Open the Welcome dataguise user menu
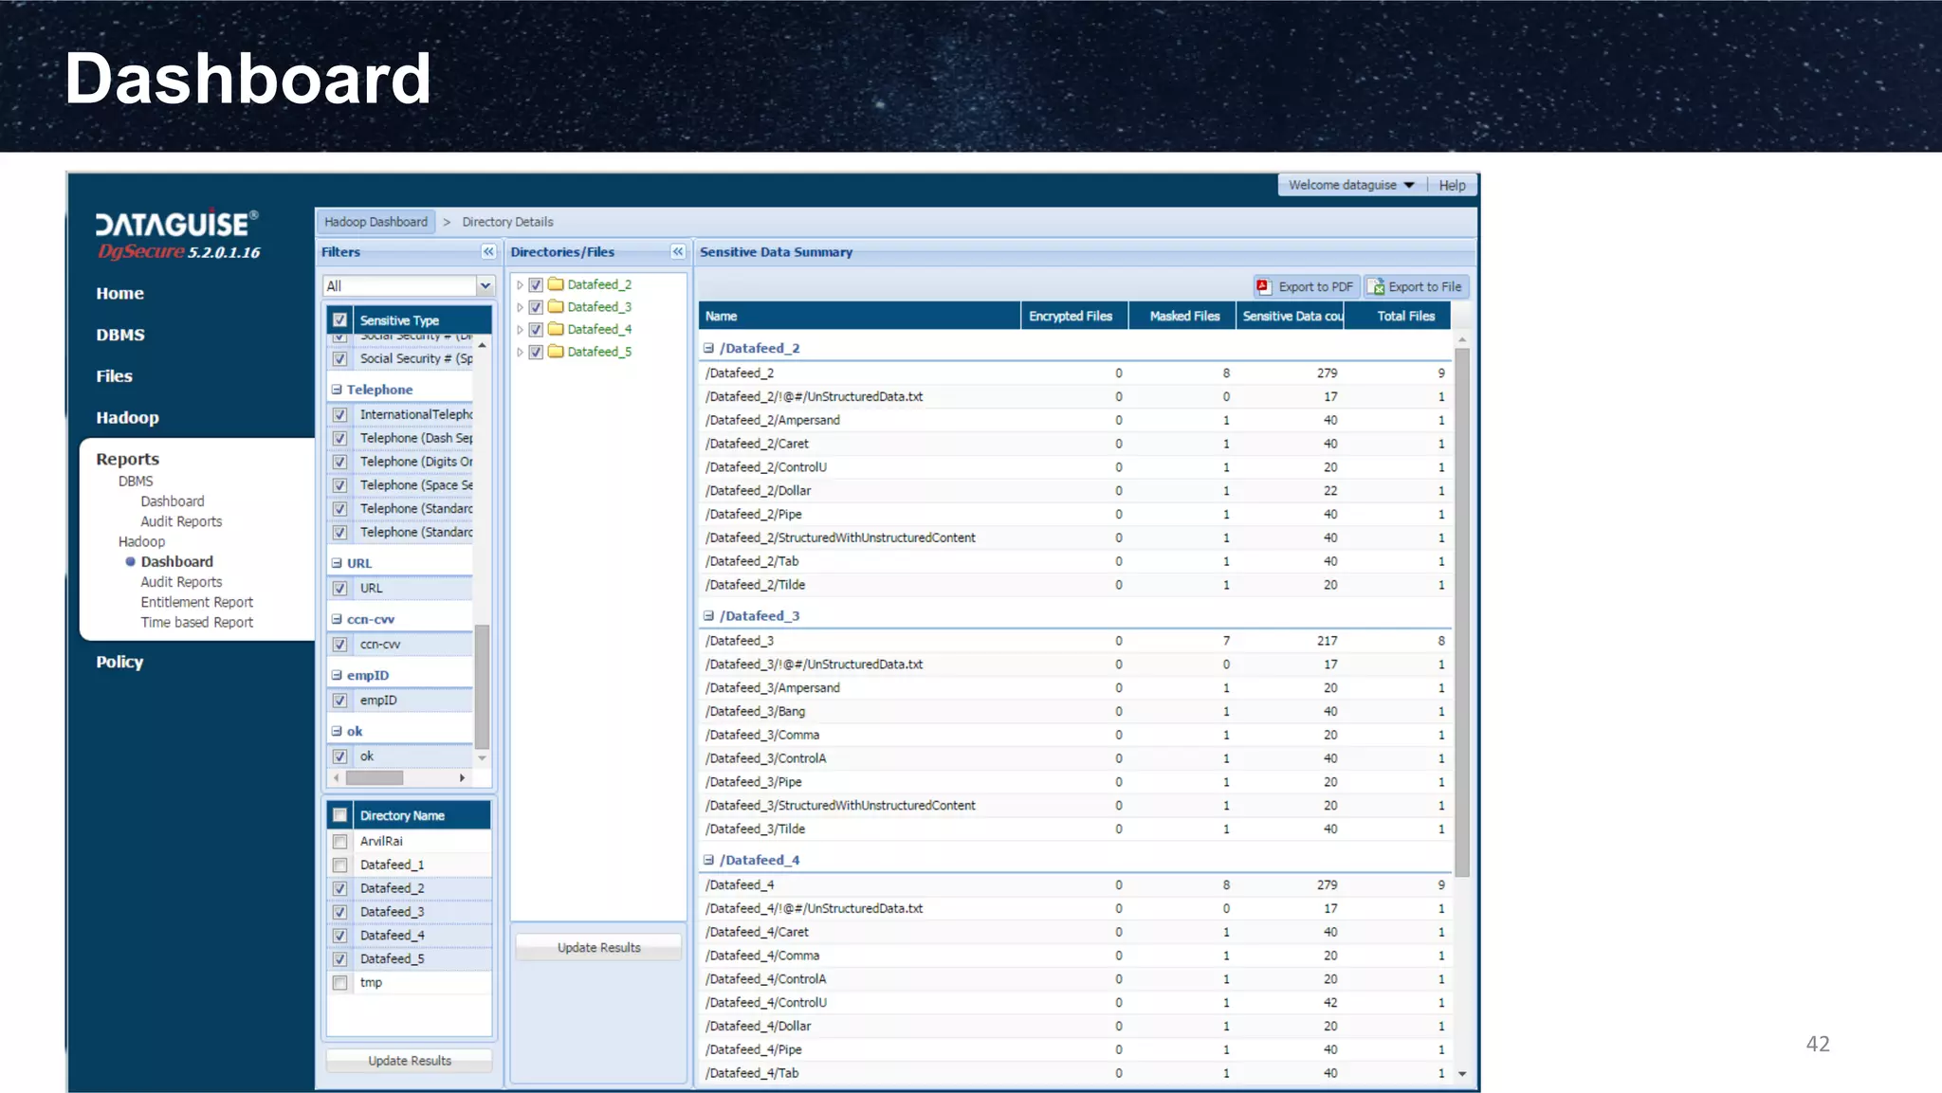The height and width of the screenshot is (1093, 1942). point(1351,185)
